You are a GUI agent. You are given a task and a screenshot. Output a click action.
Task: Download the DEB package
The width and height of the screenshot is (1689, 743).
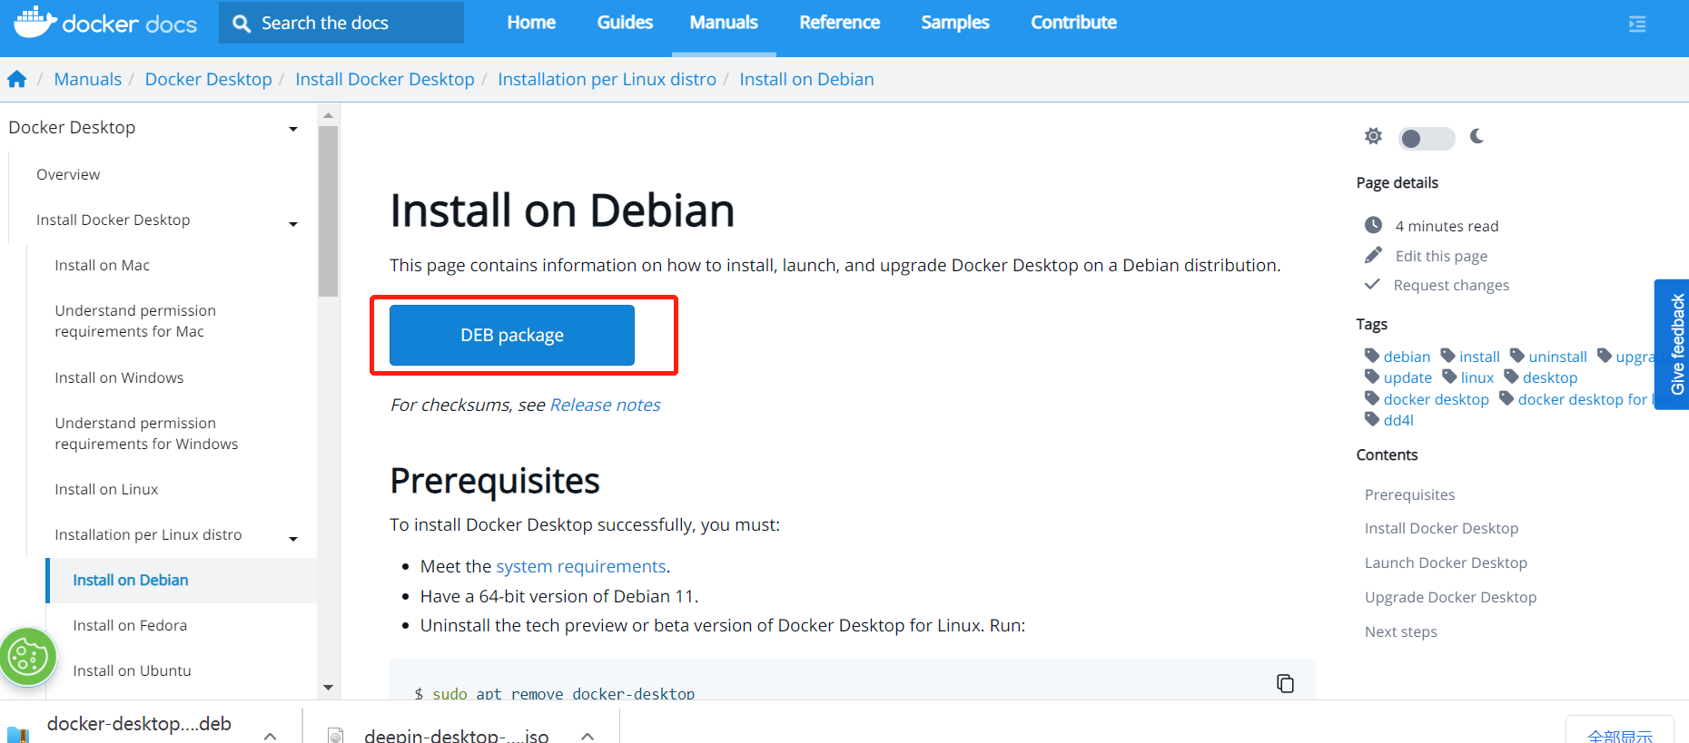(512, 336)
